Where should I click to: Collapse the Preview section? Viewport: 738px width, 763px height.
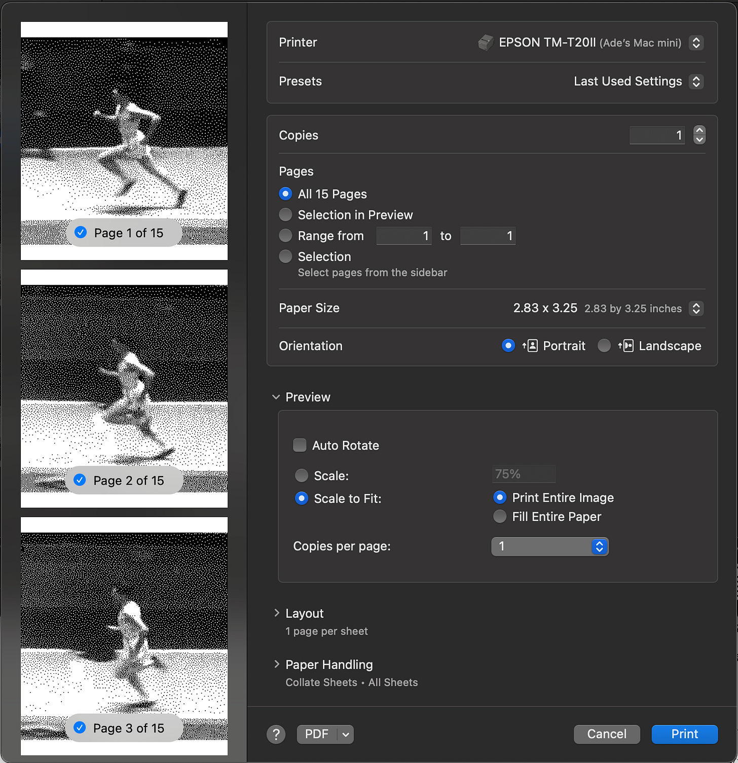(x=276, y=397)
